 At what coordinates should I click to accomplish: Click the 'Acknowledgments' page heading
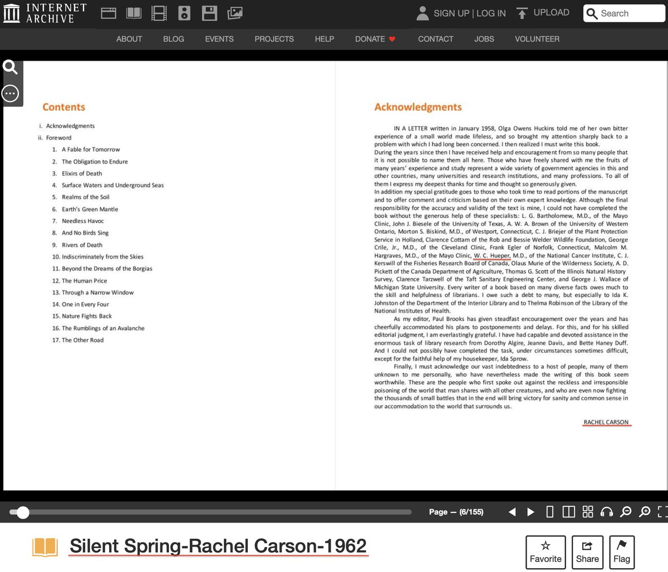point(418,107)
